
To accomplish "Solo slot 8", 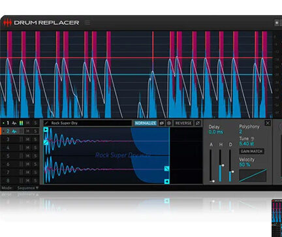I will click(x=35, y=181).
